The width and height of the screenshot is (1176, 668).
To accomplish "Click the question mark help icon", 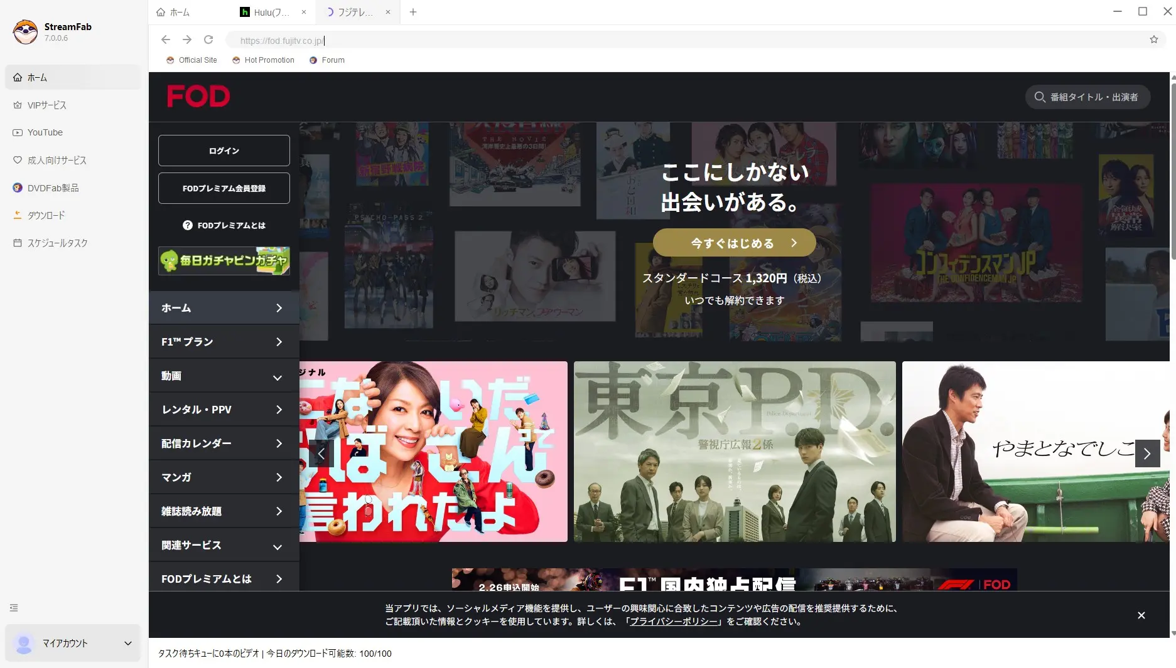I will [188, 225].
